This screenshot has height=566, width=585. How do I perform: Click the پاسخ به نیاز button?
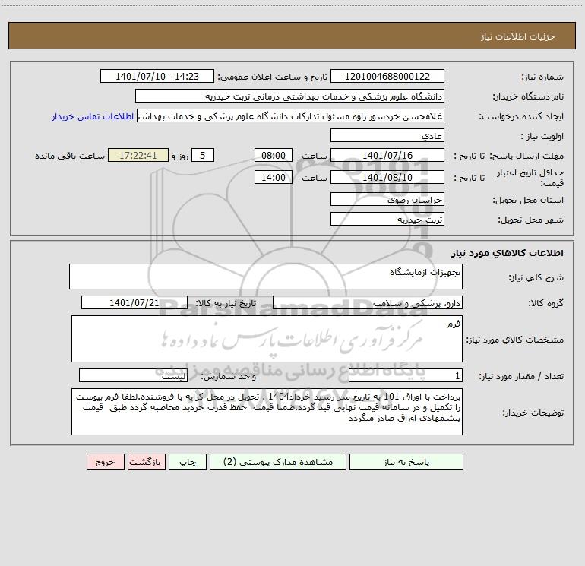[406, 461]
